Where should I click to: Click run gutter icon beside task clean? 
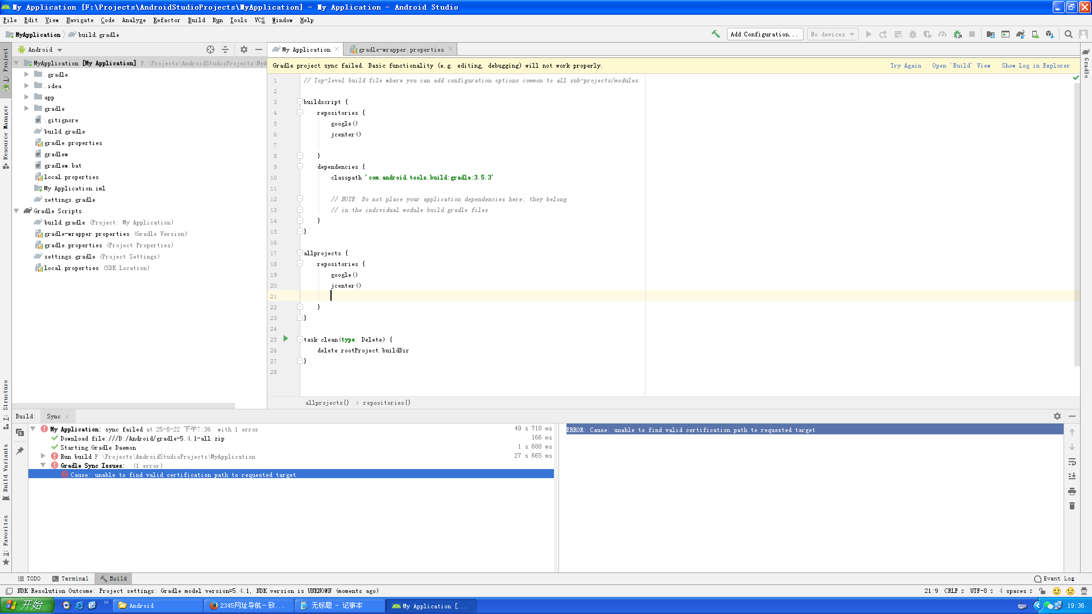pyautogui.click(x=286, y=339)
